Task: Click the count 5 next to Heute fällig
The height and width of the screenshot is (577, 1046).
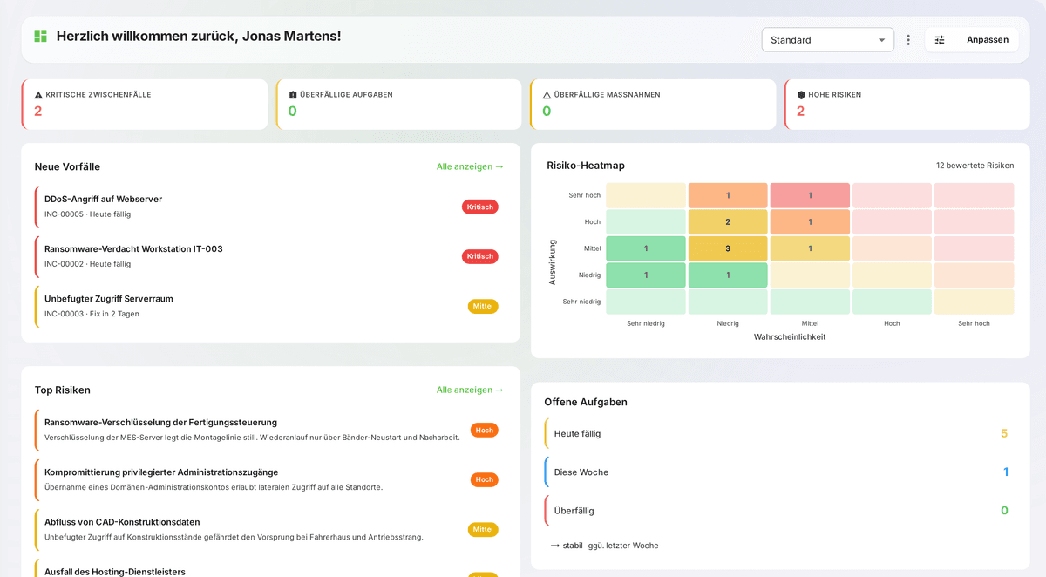Action: pyautogui.click(x=1004, y=433)
